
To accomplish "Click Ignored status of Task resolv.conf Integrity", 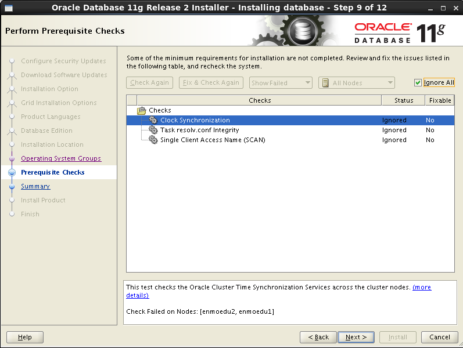I will [394, 130].
